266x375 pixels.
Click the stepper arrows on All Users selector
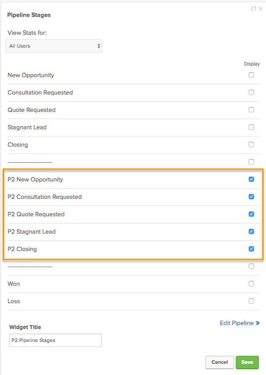click(98, 46)
